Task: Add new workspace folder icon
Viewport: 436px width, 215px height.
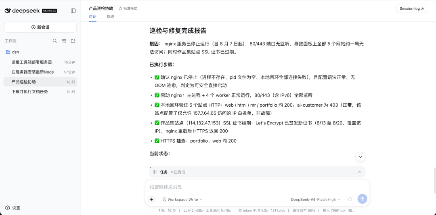Action: pos(73,41)
